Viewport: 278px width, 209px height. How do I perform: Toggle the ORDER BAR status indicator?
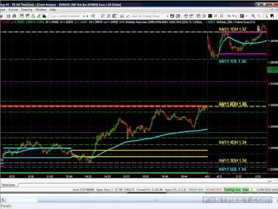pyautogui.click(x=196, y=190)
